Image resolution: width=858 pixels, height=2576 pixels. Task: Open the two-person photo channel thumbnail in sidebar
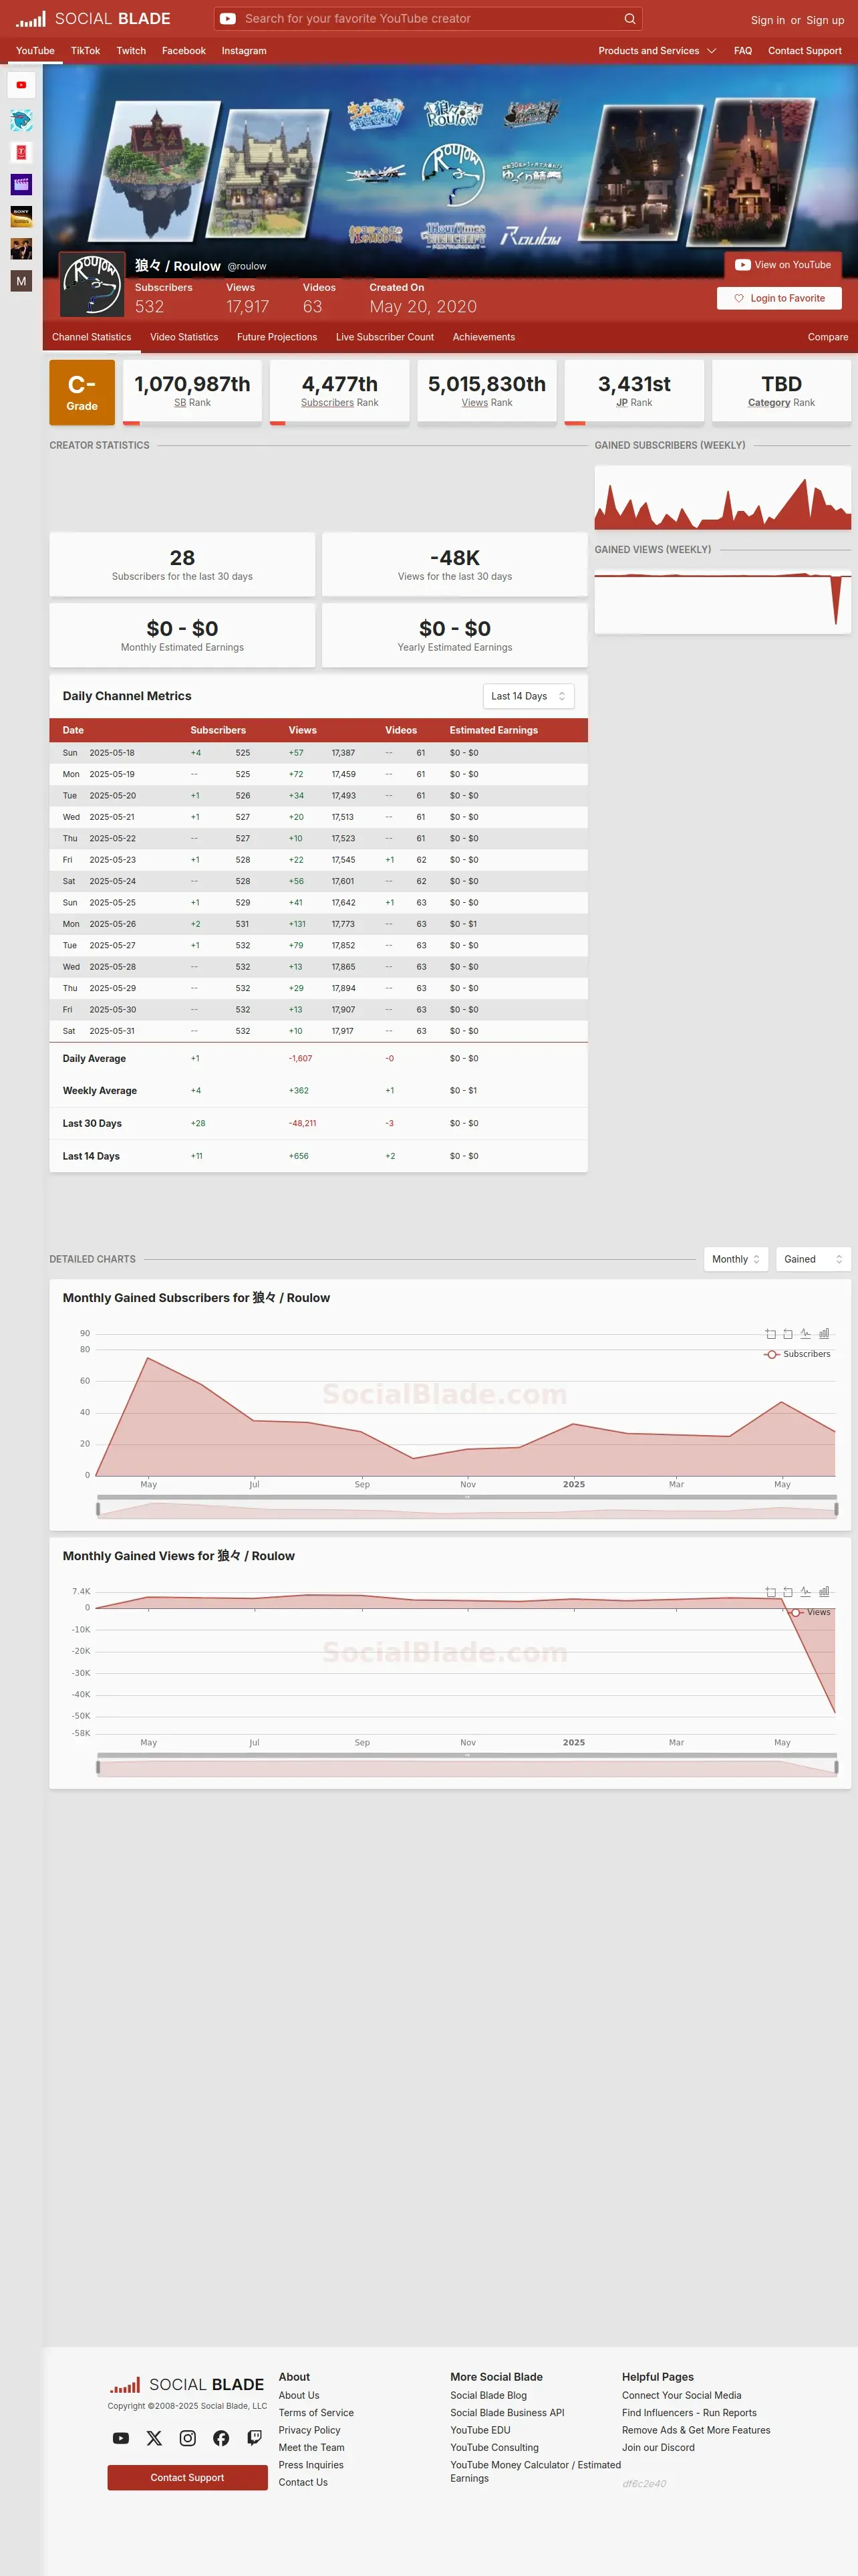point(21,248)
